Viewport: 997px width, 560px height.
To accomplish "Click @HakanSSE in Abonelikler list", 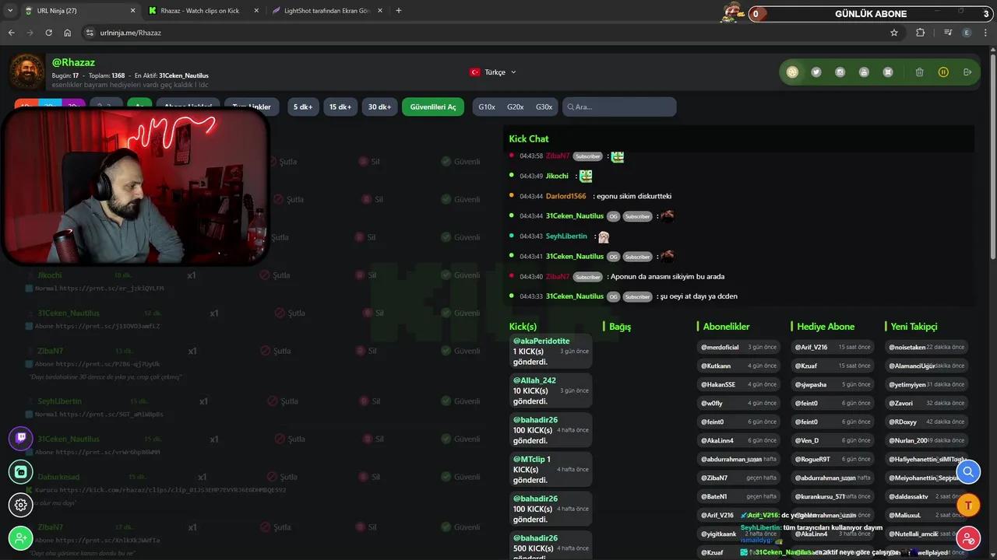I will coord(738,384).
